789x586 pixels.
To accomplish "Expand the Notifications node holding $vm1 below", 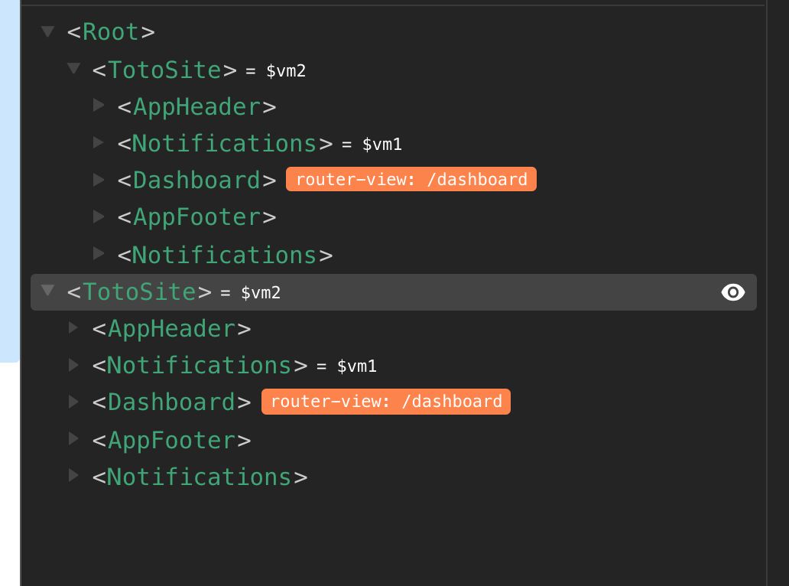I will [73, 365].
